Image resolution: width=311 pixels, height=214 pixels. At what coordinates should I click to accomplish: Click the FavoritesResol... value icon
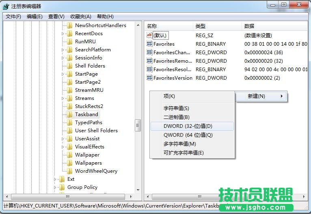pyautogui.click(x=149, y=69)
